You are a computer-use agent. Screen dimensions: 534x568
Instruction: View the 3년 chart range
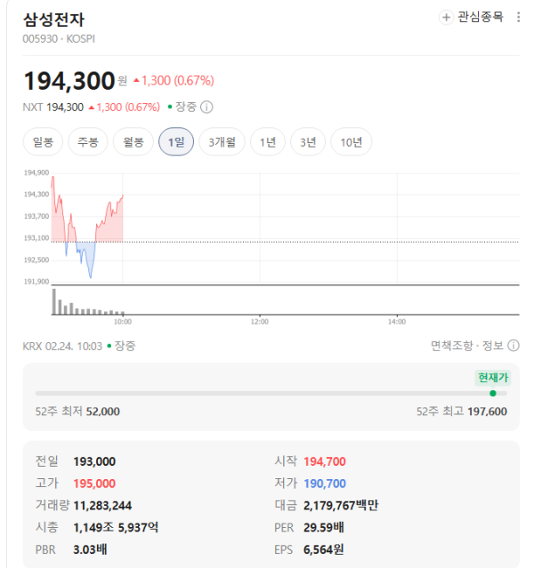point(307,141)
